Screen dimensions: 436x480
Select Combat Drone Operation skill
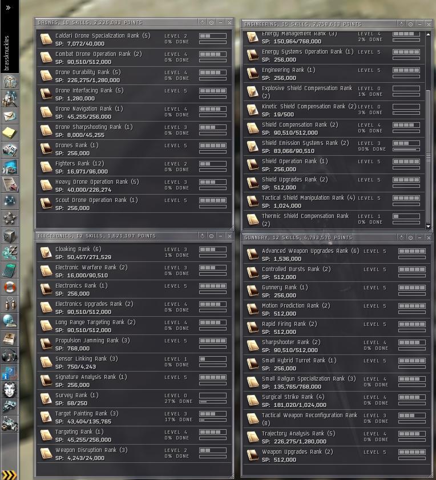pyautogui.click(x=134, y=58)
